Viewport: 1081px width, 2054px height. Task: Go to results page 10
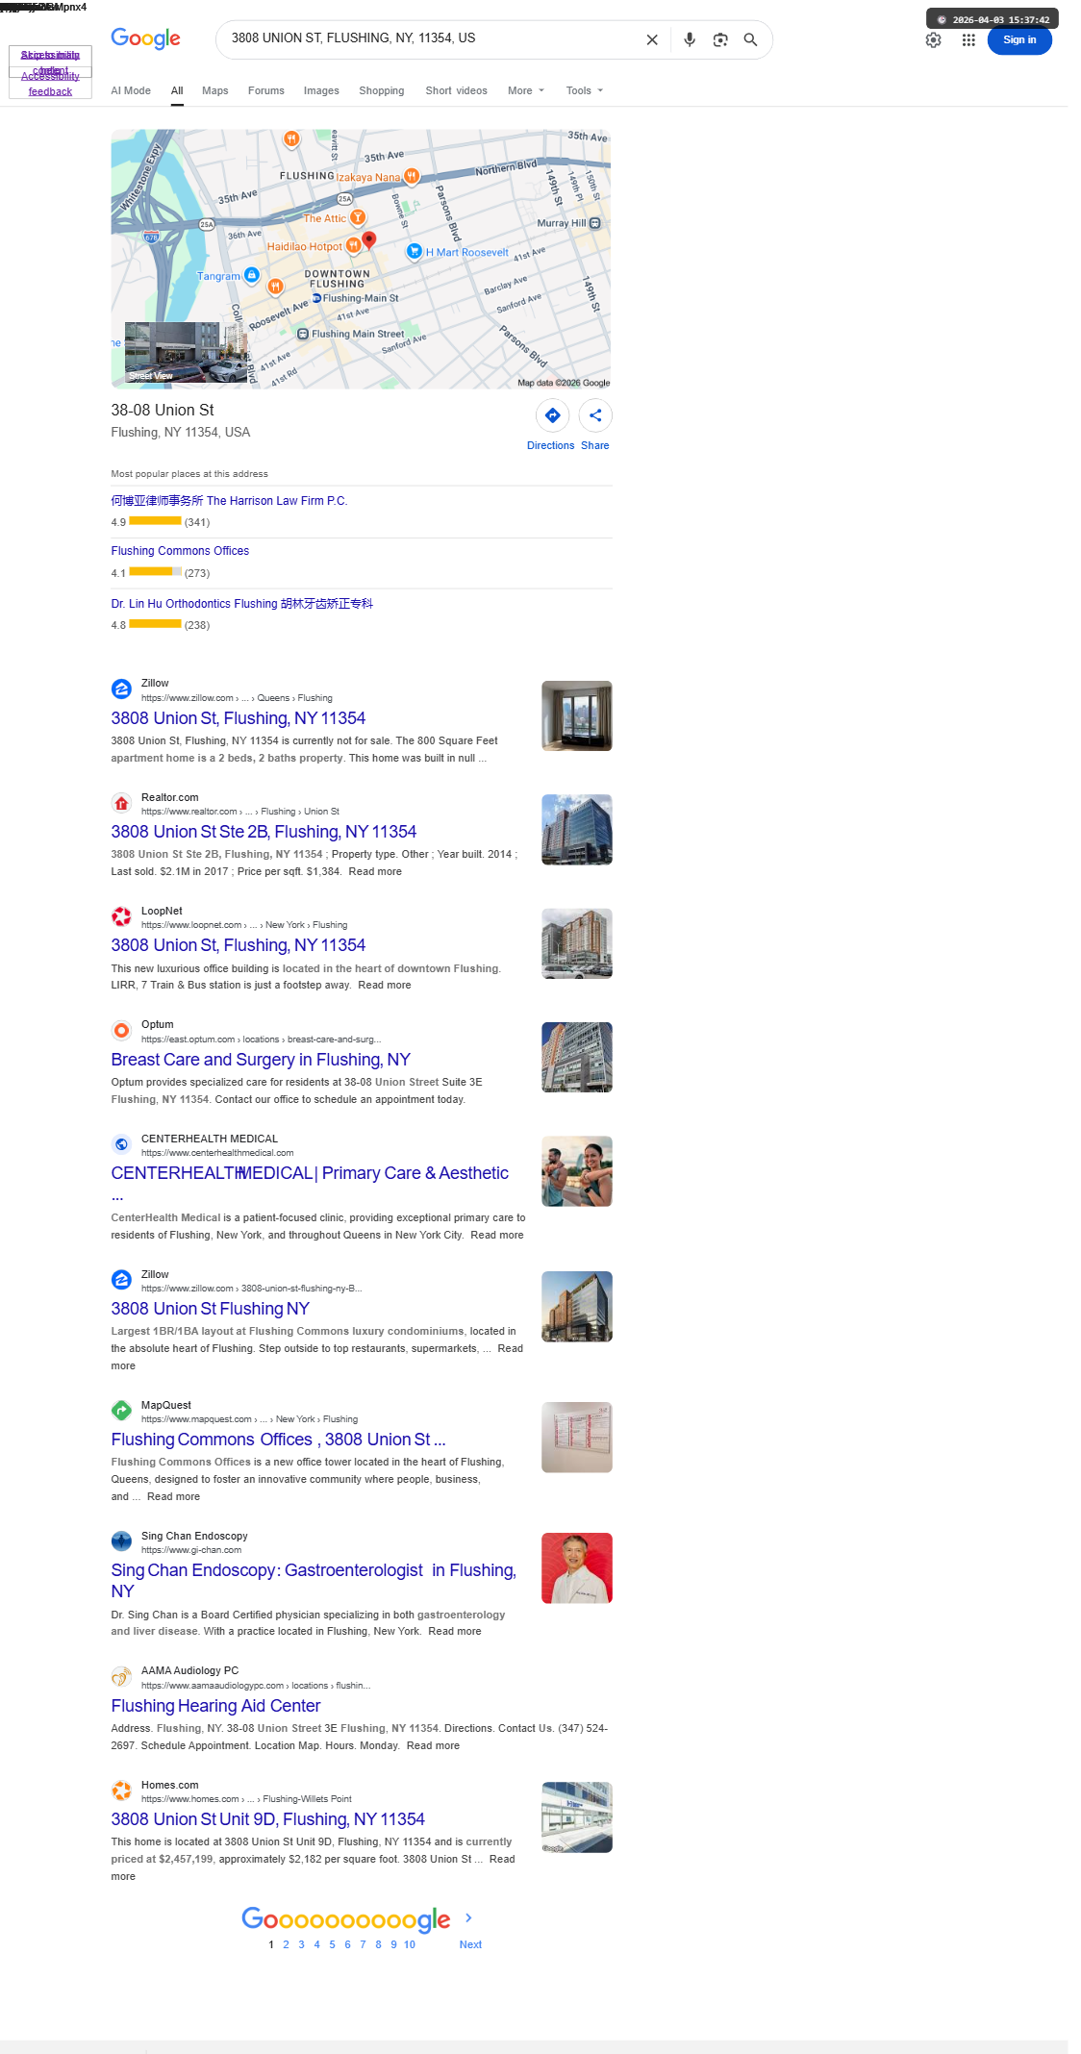coord(410,1944)
